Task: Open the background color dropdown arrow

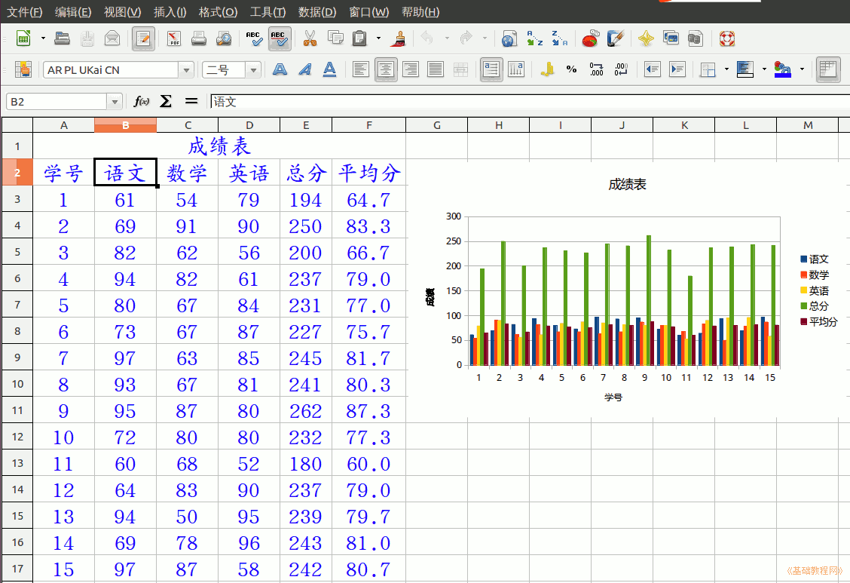Action: (x=764, y=69)
